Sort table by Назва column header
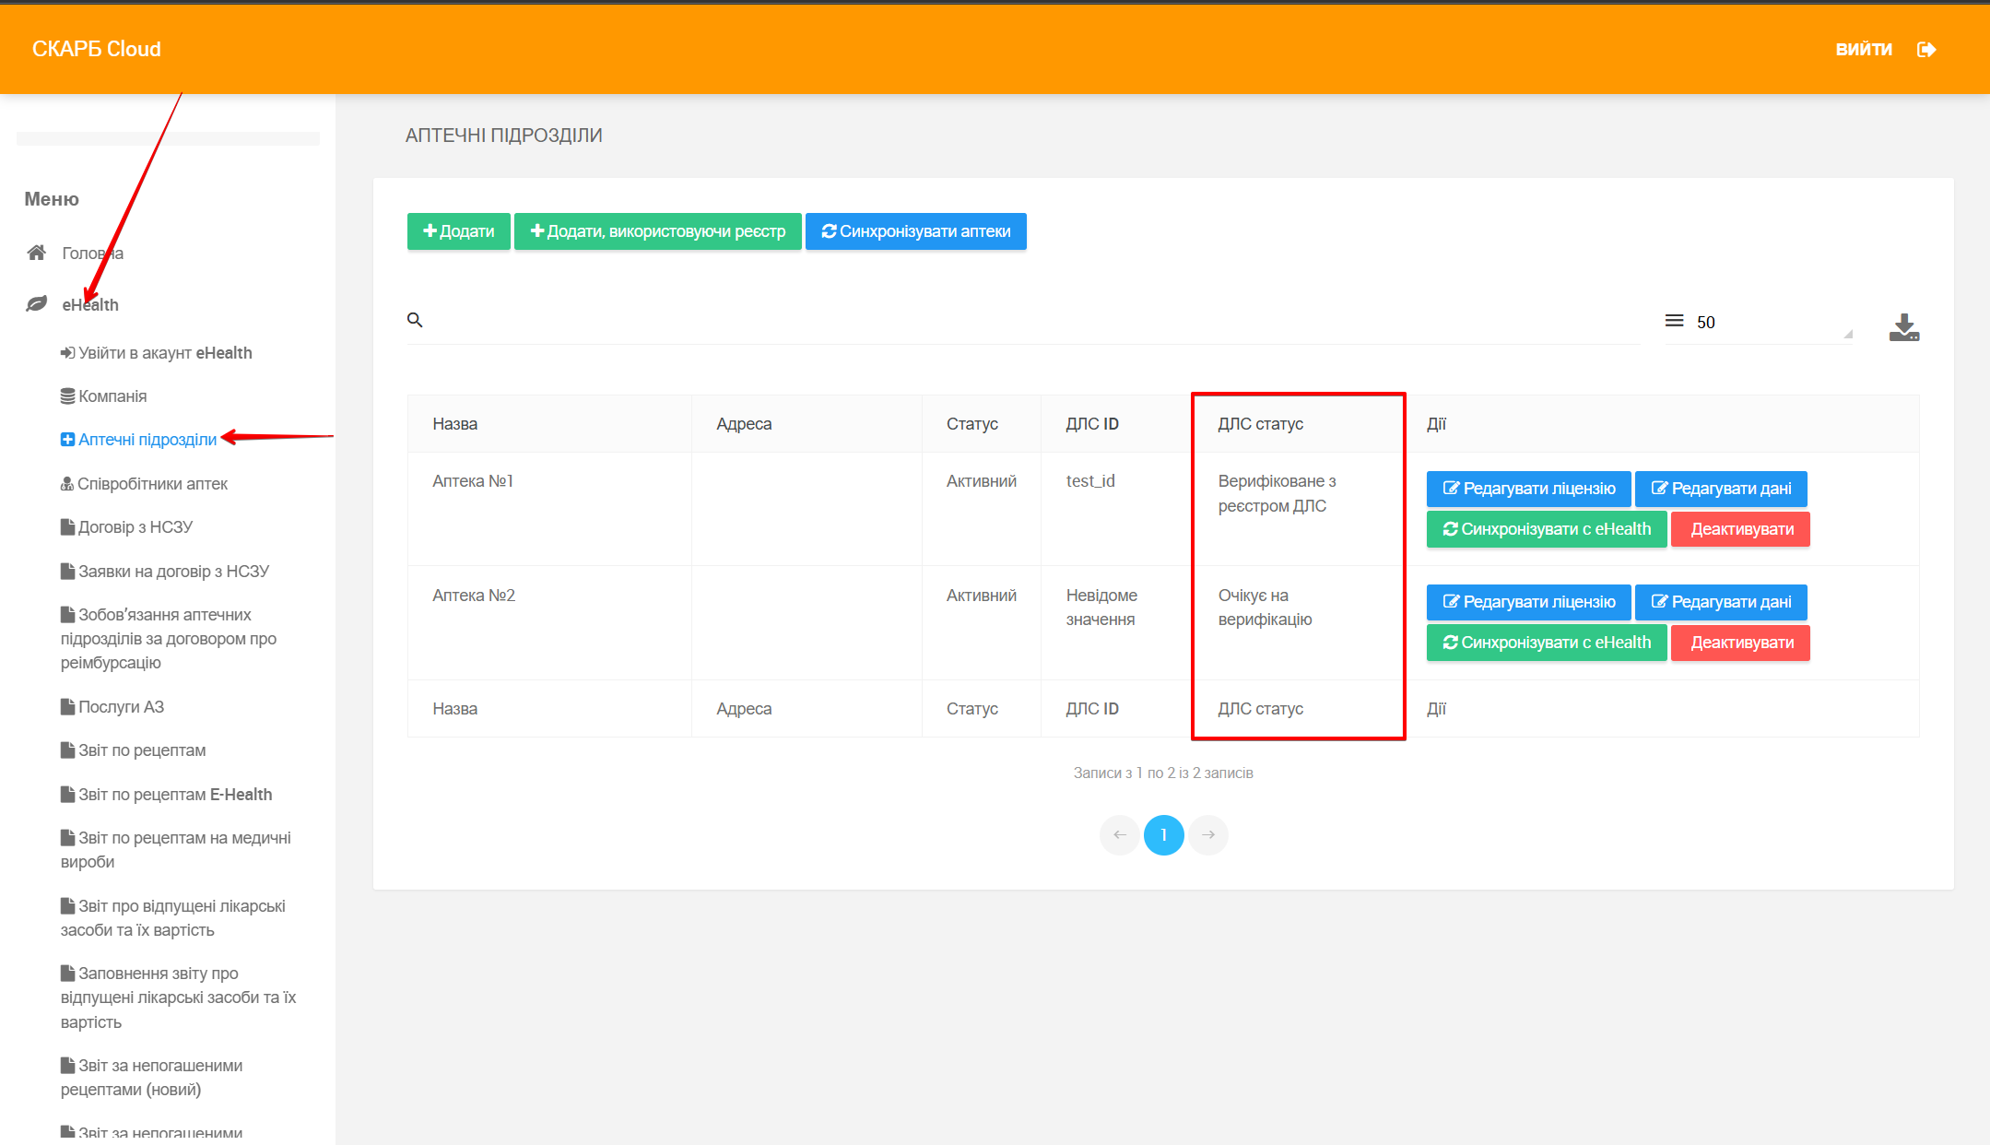Screen dimensions: 1990x1145 [x=455, y=424]
